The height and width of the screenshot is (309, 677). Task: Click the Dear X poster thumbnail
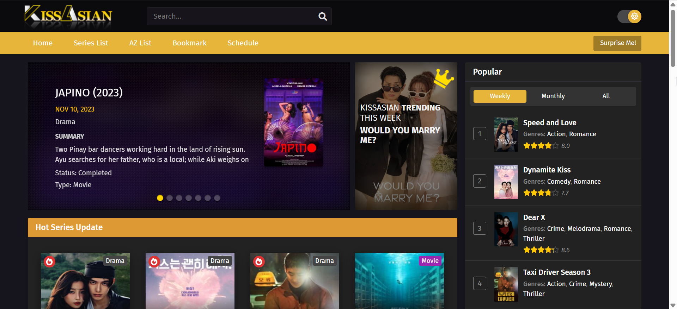click(x=506, y=229)
